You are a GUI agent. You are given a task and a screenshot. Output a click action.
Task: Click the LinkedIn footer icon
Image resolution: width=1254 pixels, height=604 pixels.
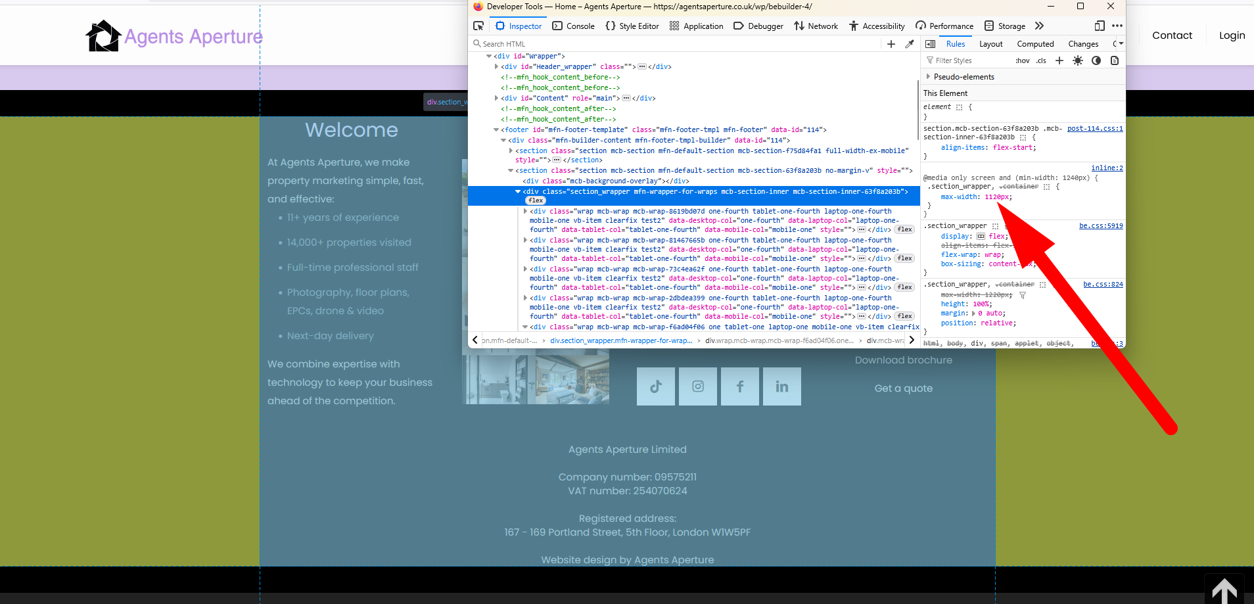[781, 386]
